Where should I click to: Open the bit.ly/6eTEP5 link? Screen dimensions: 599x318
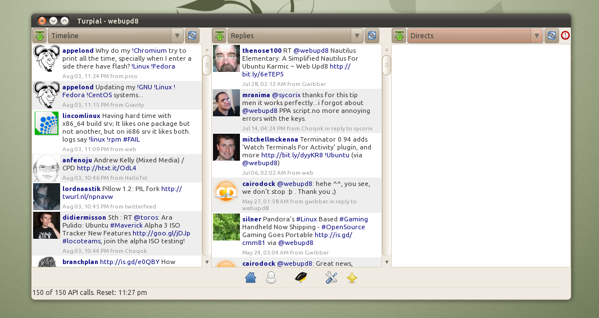click(x=263, y=74)
